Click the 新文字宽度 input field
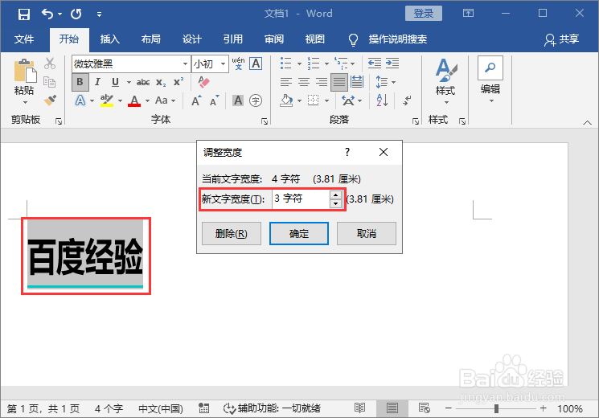Image resolution: width=599 pixels, height=418 pixels. [301, 199]
